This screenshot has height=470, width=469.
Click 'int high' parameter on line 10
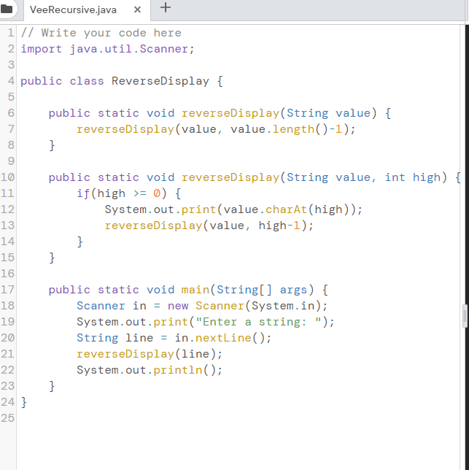click(x=412, y=177)
